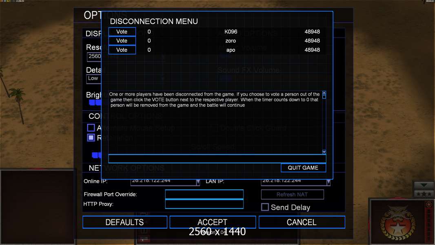The height and width of the screenshot is (245, 435).
Task: Expand the Online IP dropdown
Action: coord(198,182)
